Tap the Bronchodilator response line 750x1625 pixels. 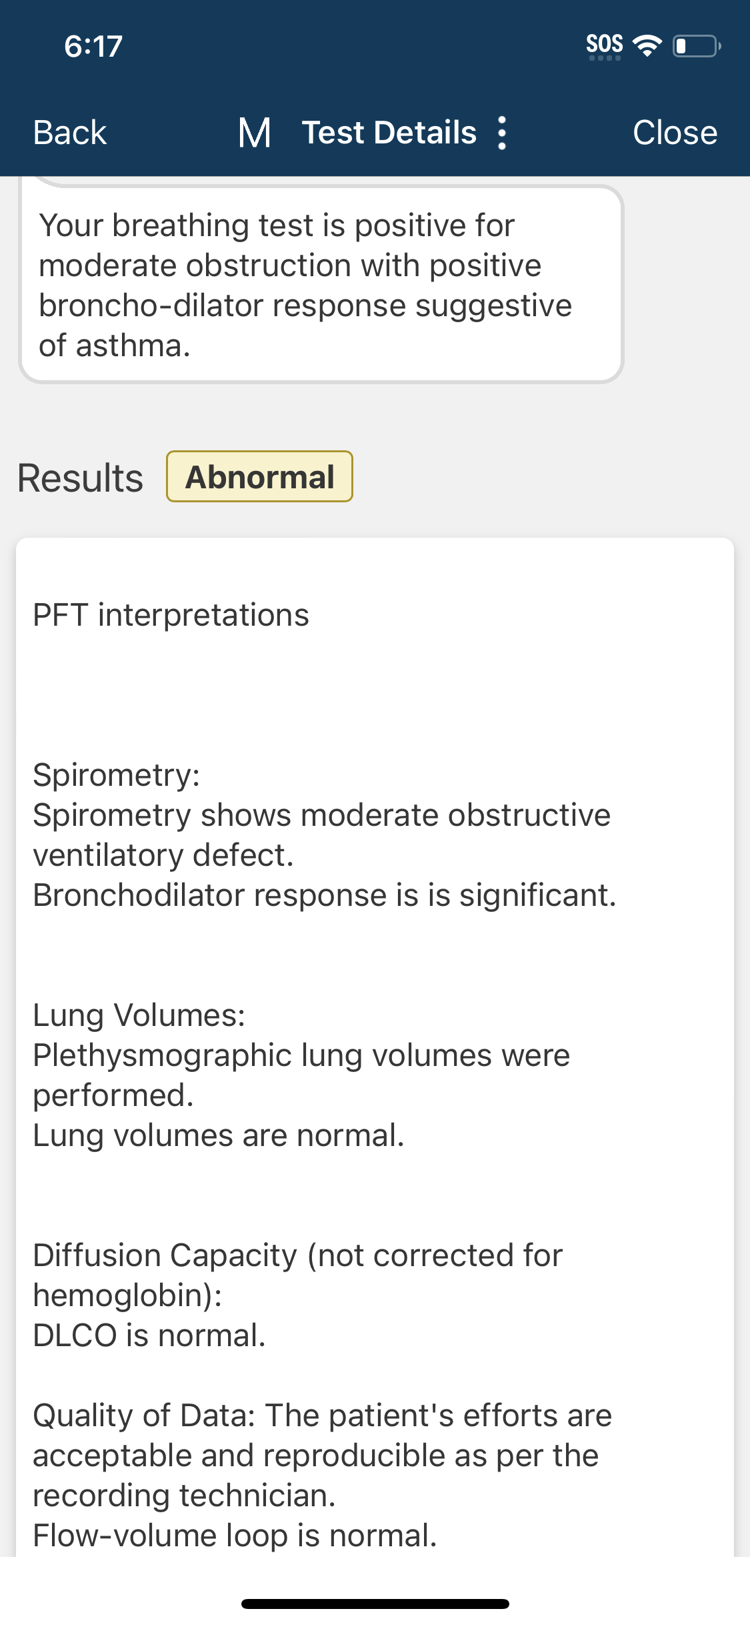[325, 895]
